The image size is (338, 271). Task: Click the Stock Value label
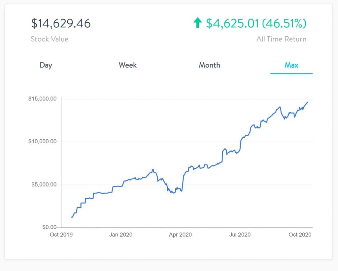(50, 39)
